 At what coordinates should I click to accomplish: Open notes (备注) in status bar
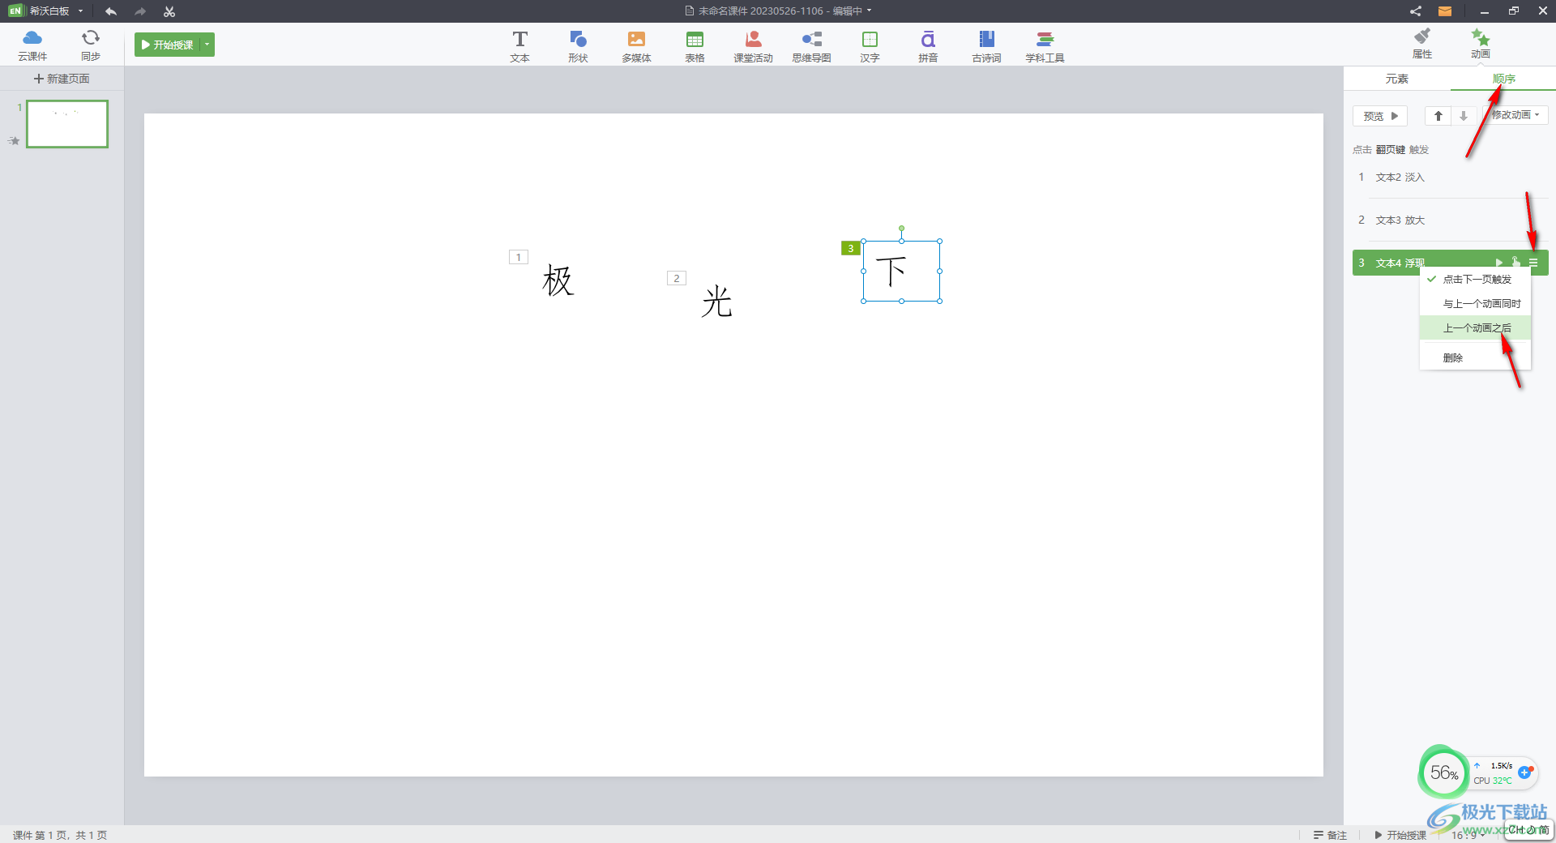tap(1330, 835)
